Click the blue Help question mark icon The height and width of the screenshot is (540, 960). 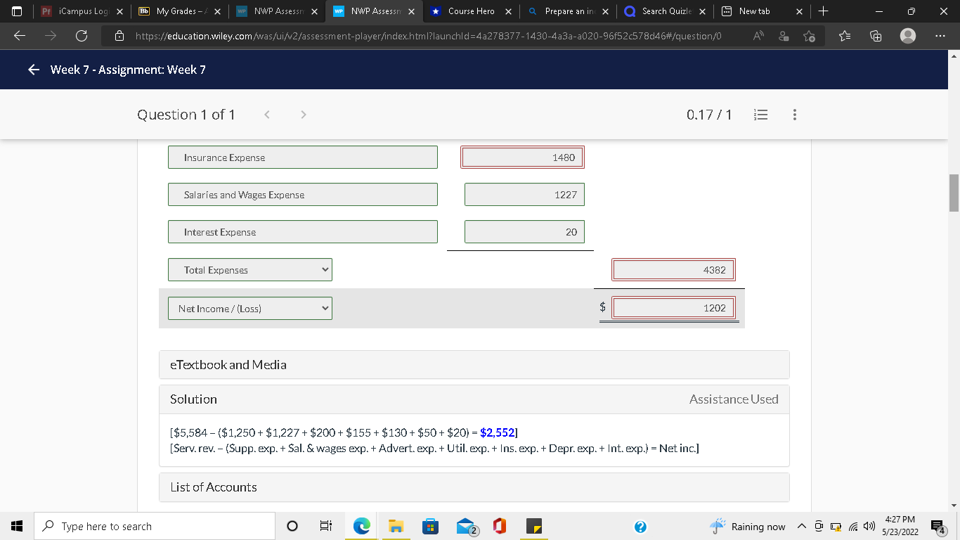(640, 526)
